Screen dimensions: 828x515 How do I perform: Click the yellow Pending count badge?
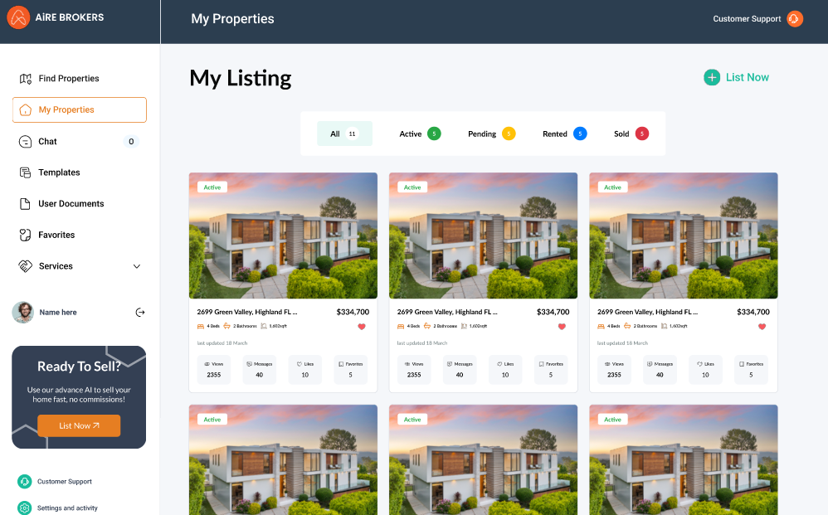click(509, 134)
